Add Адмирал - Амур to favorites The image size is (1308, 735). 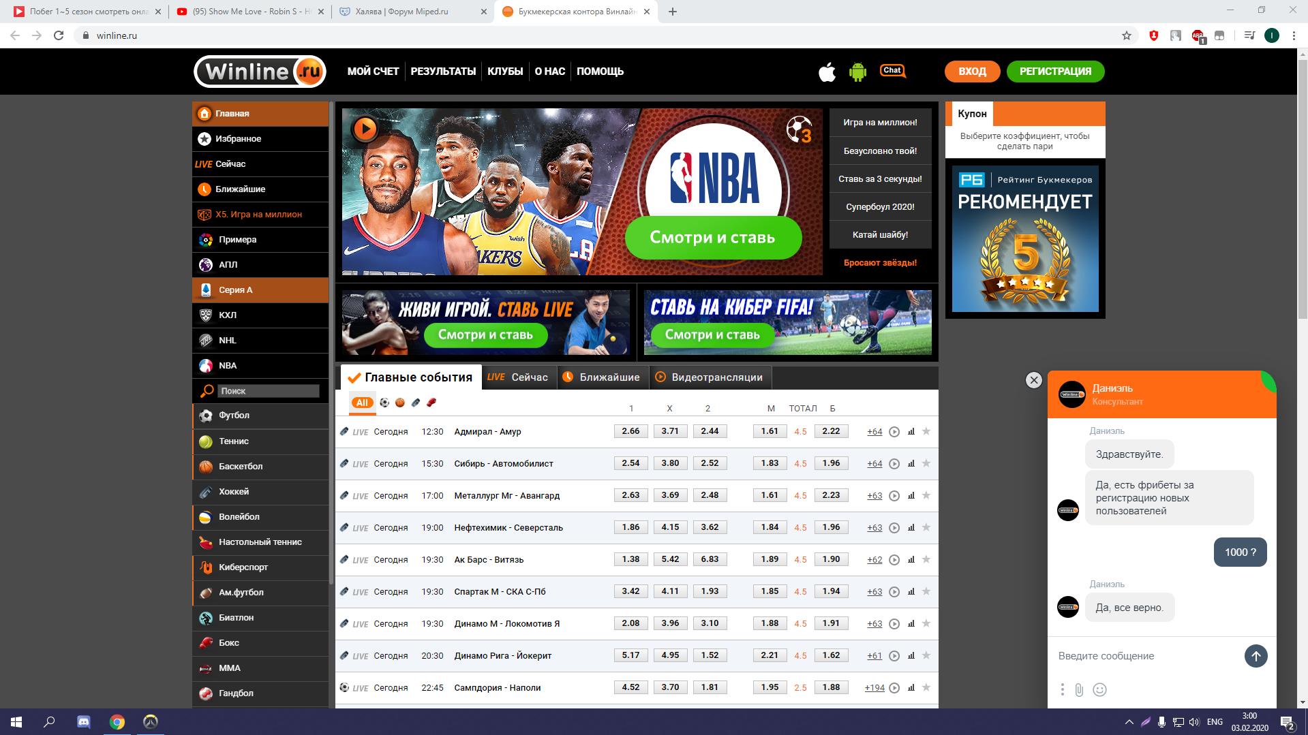click(x=926, y=431)
